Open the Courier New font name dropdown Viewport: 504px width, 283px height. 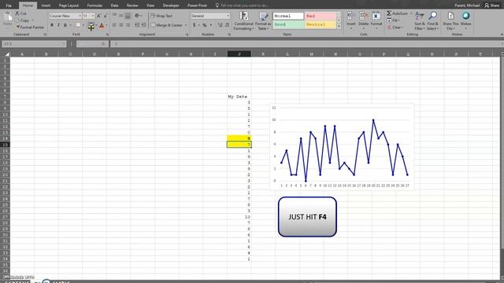(x=80, y=16)
